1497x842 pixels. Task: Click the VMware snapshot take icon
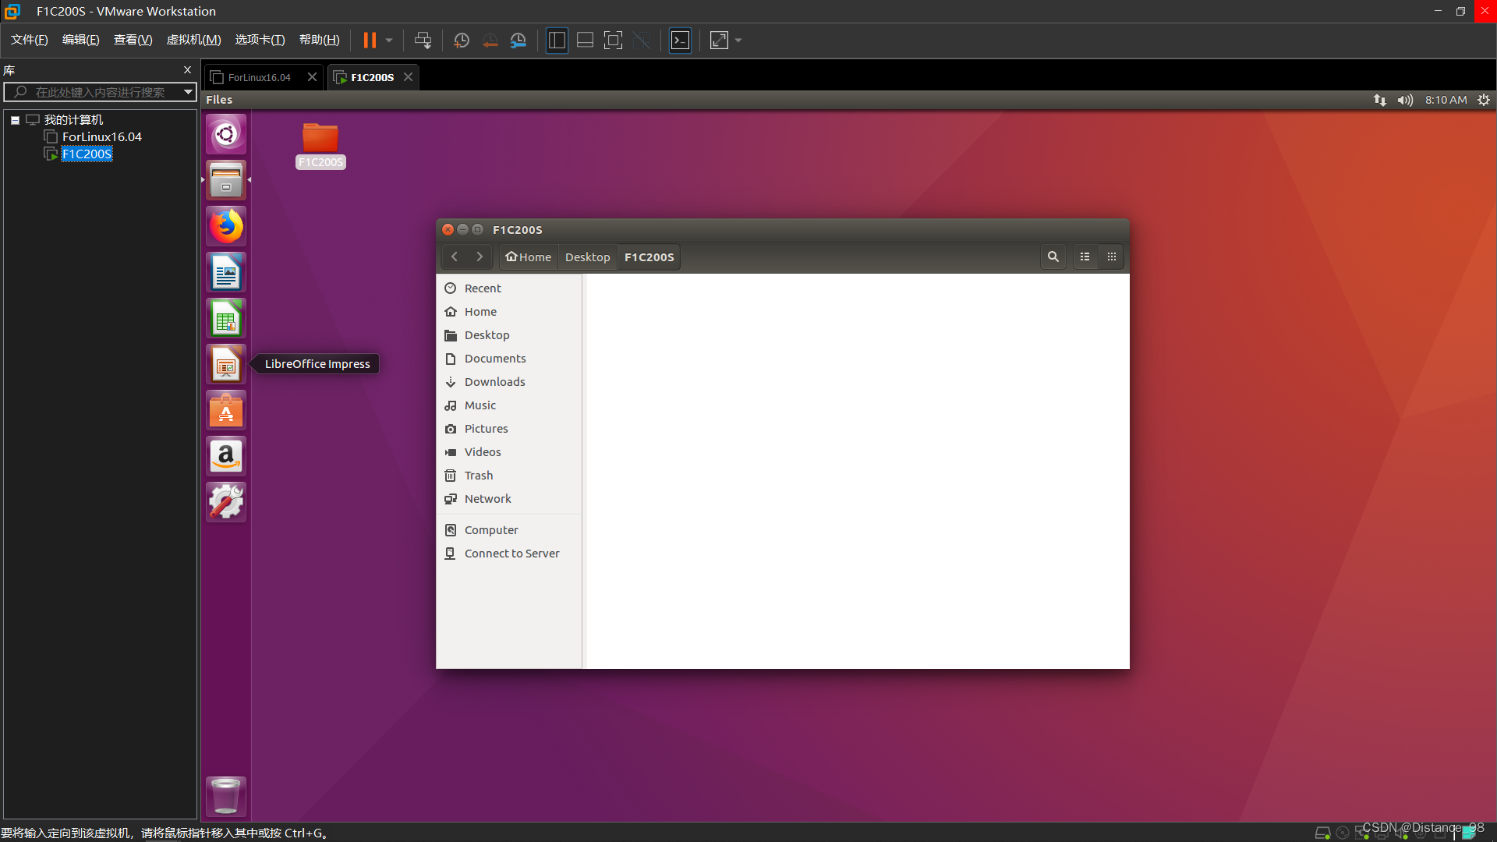(461, 41)
